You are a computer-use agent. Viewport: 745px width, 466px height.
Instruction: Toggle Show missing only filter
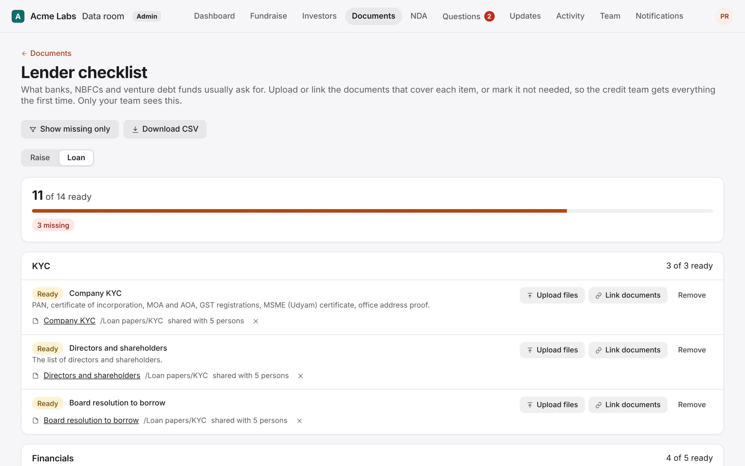coord(70,129)
